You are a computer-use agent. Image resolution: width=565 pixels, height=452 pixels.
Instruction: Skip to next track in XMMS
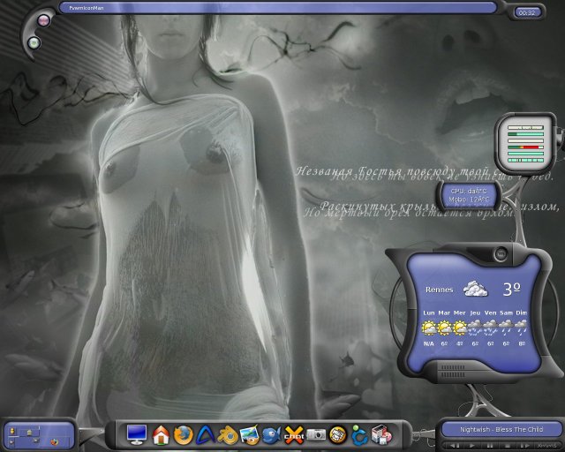(x=525, y=446)
